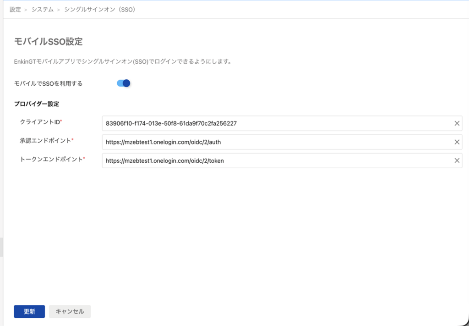
Task: Select シングルサインオン（SSO） breadcrumb item
Action: coord(99,9)
